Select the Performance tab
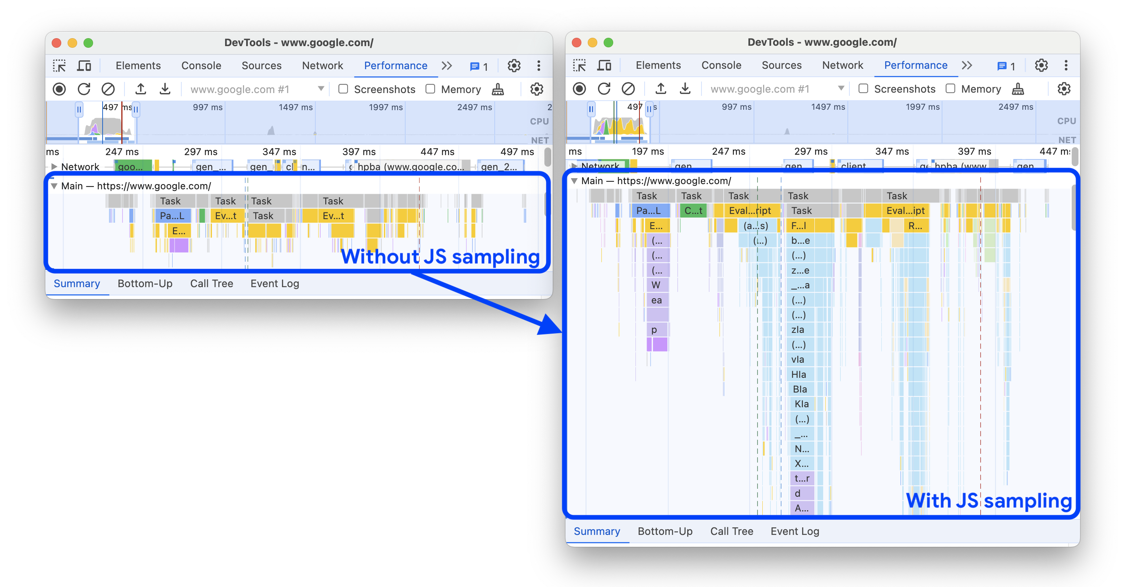Image resolution: width=1123 pixels, height=587 pixels. (394, 65)
